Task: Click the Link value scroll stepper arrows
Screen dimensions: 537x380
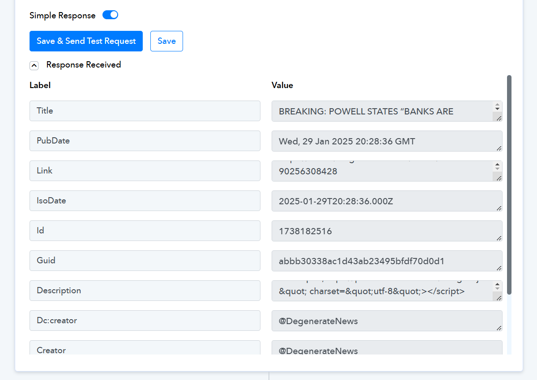Action: click(497, 167)
